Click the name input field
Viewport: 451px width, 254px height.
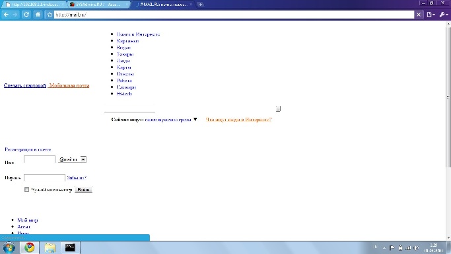tap(40, 159)
